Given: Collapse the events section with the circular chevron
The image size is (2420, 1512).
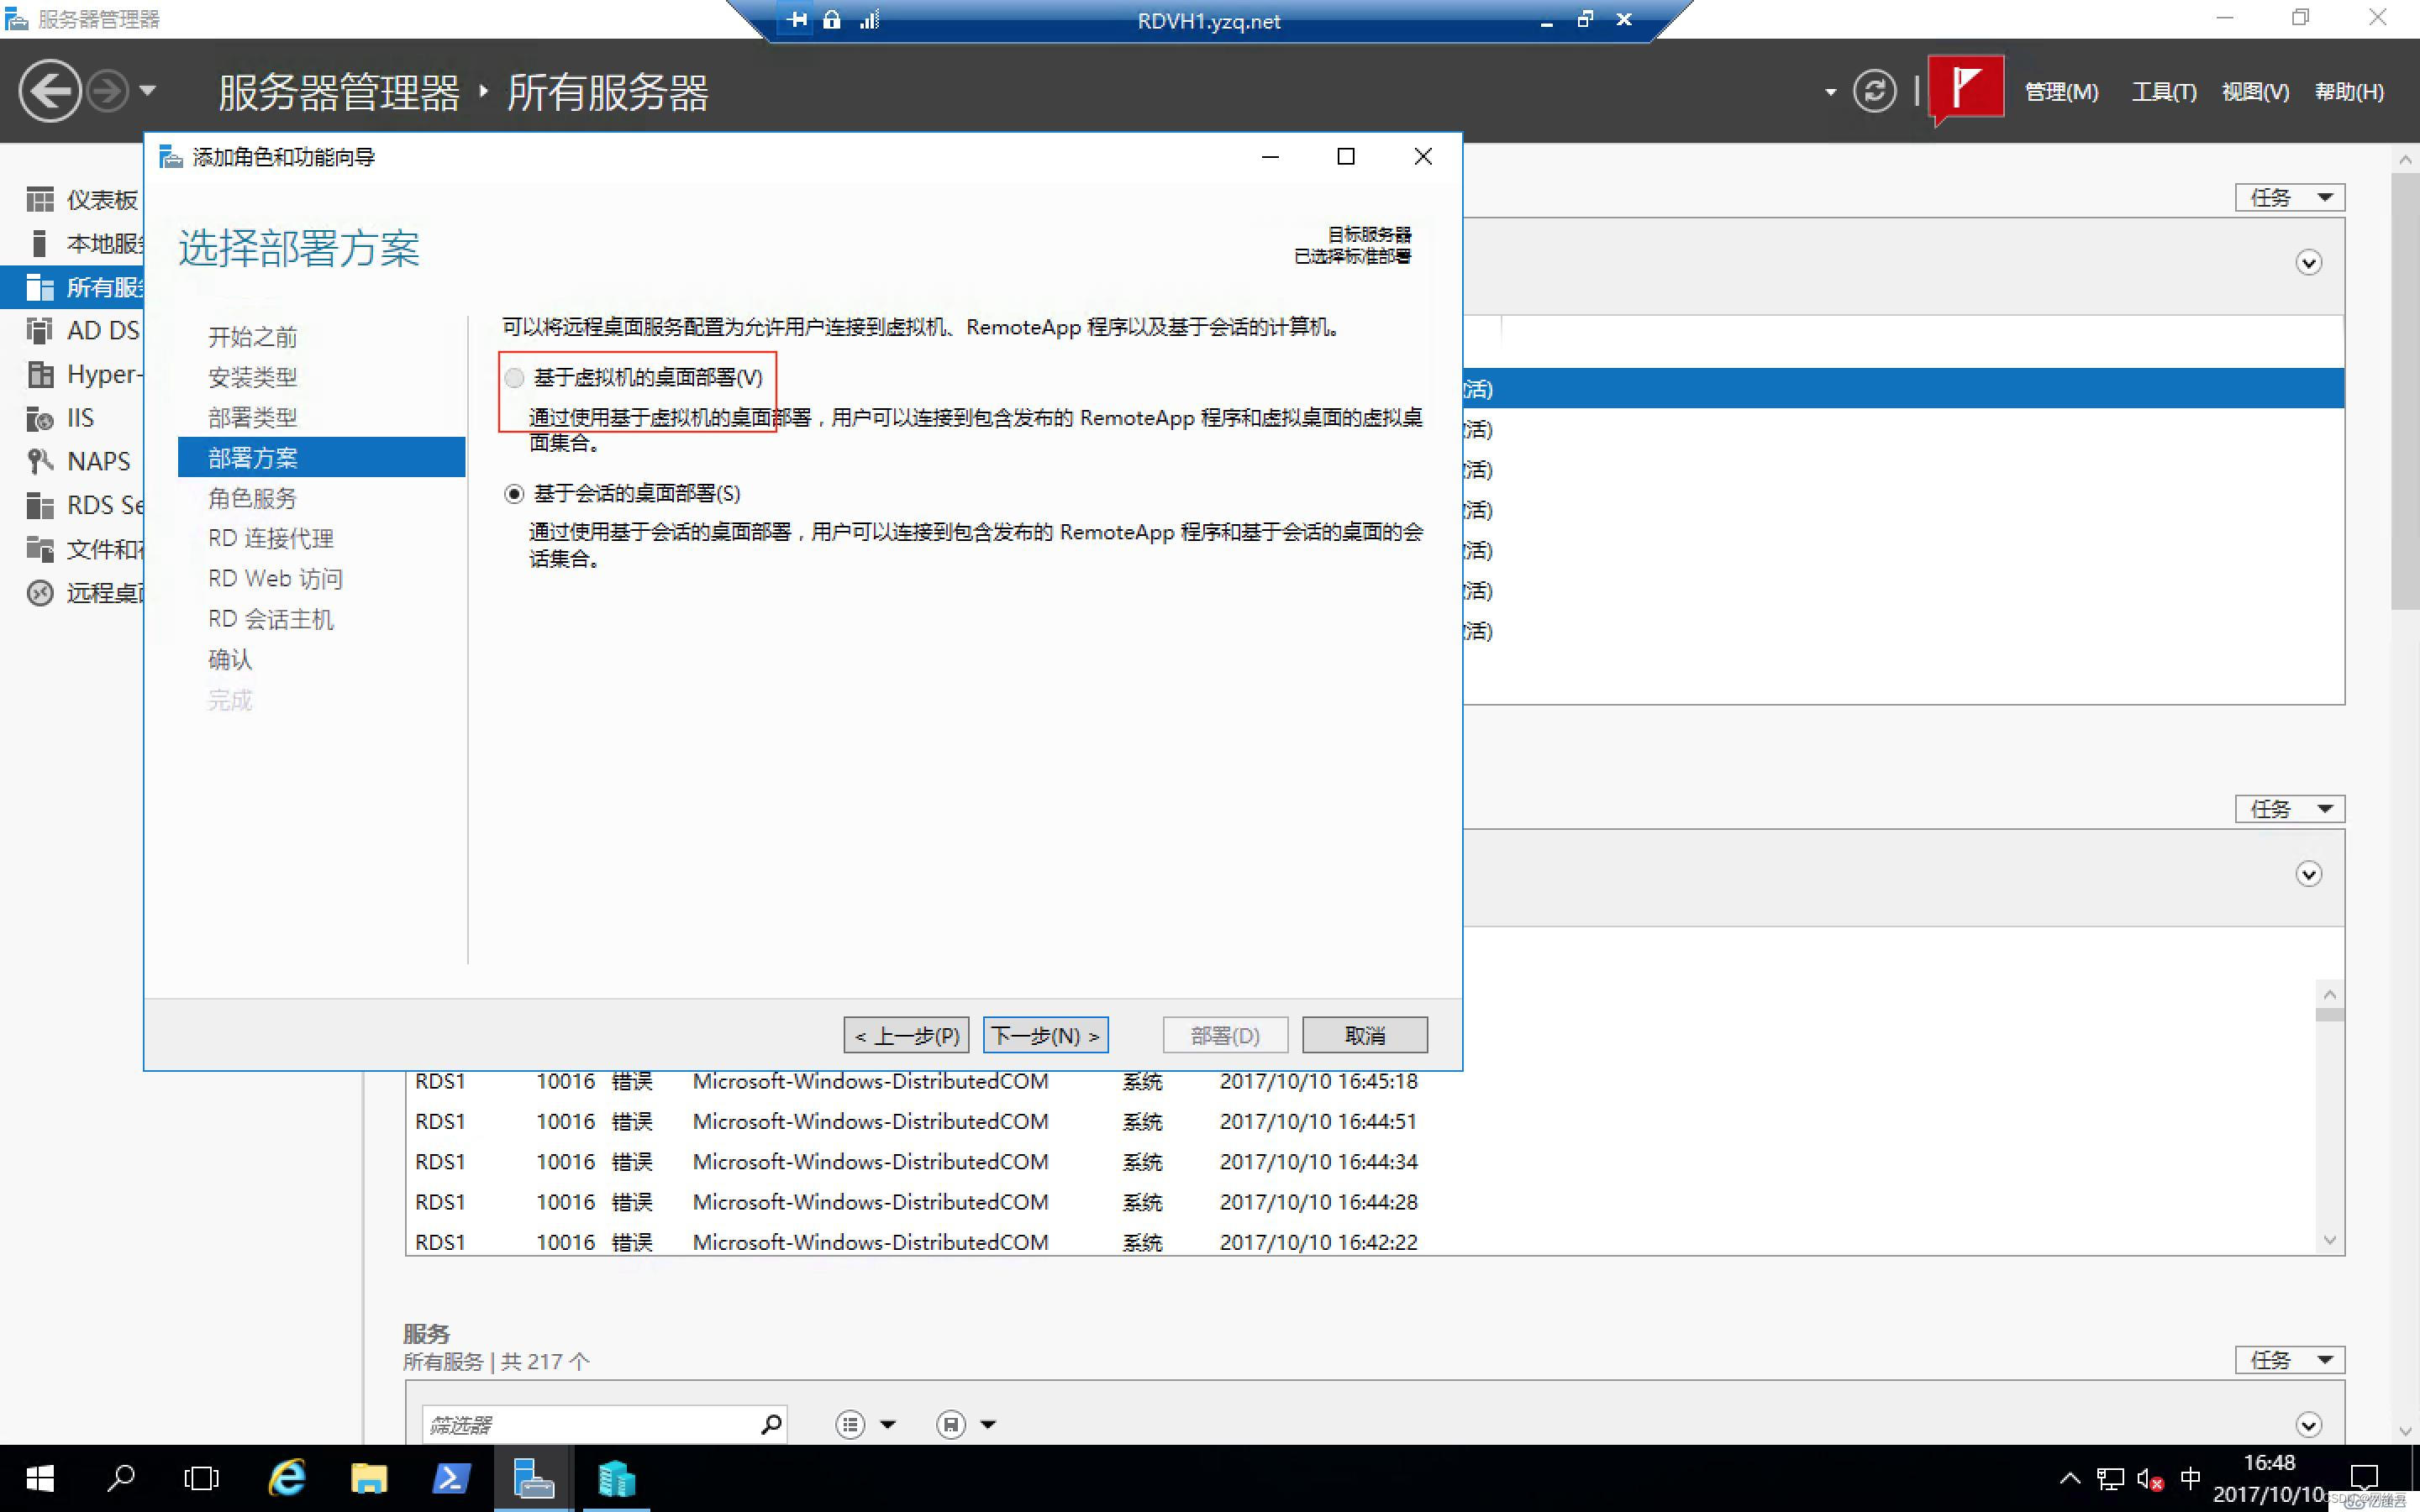Looking at the screenshot, I should click(2309, 874).
